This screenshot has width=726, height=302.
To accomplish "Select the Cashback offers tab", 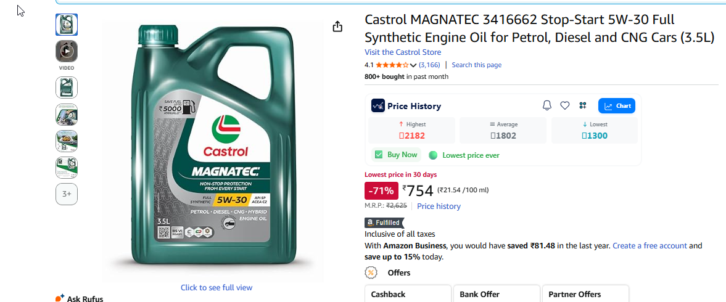I will (x=407, y=294).
